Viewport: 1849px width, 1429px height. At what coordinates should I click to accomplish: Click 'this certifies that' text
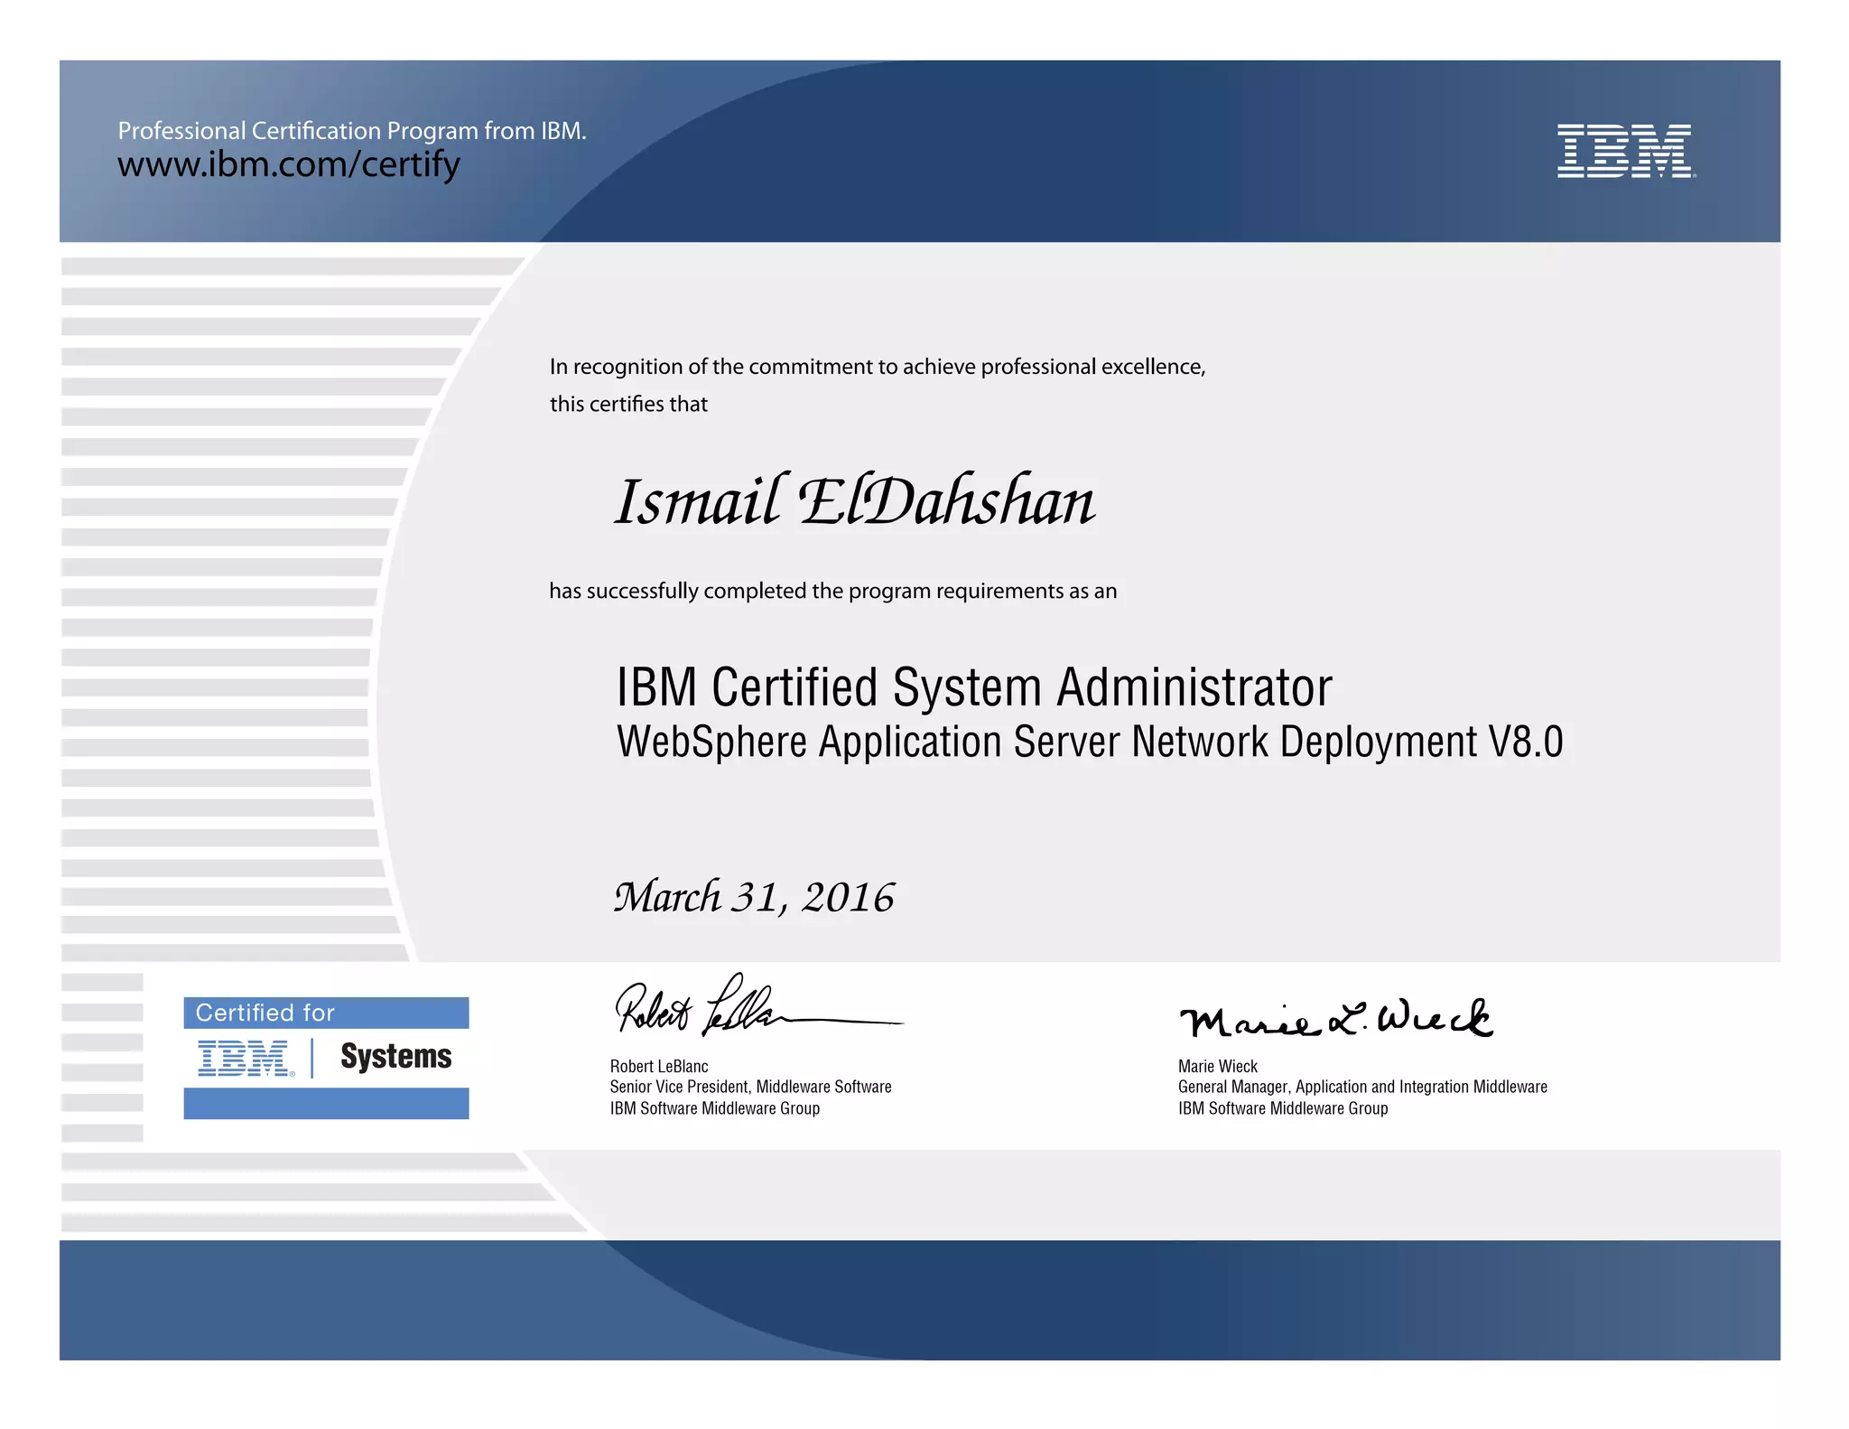[628, 404]
